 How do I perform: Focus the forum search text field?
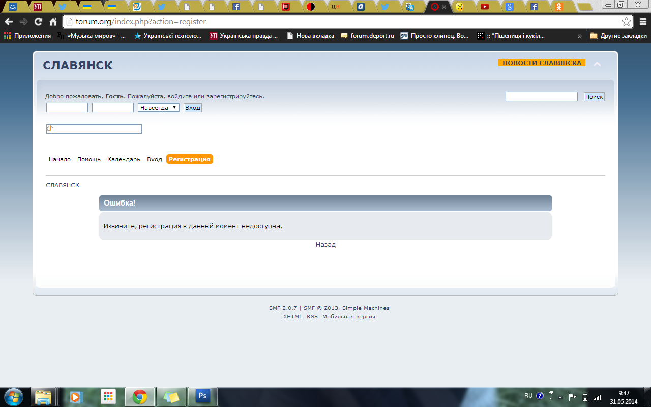pos(541,97)
